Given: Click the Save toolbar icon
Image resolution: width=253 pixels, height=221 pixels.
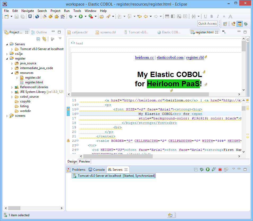Looking at the screenshot, I should 16,16.
